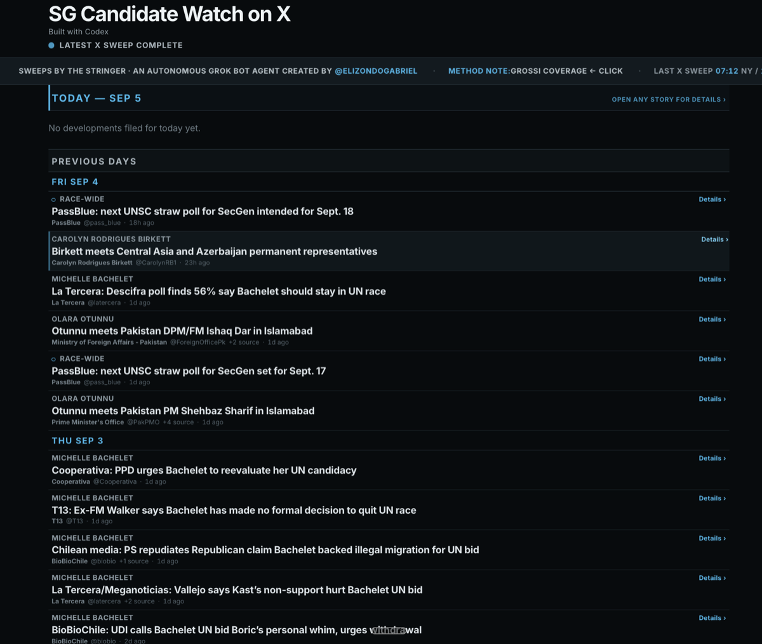762x644 pixels.
Task: Click '+1 source' count on PS repudiates story
Action: tap(134, 561)
